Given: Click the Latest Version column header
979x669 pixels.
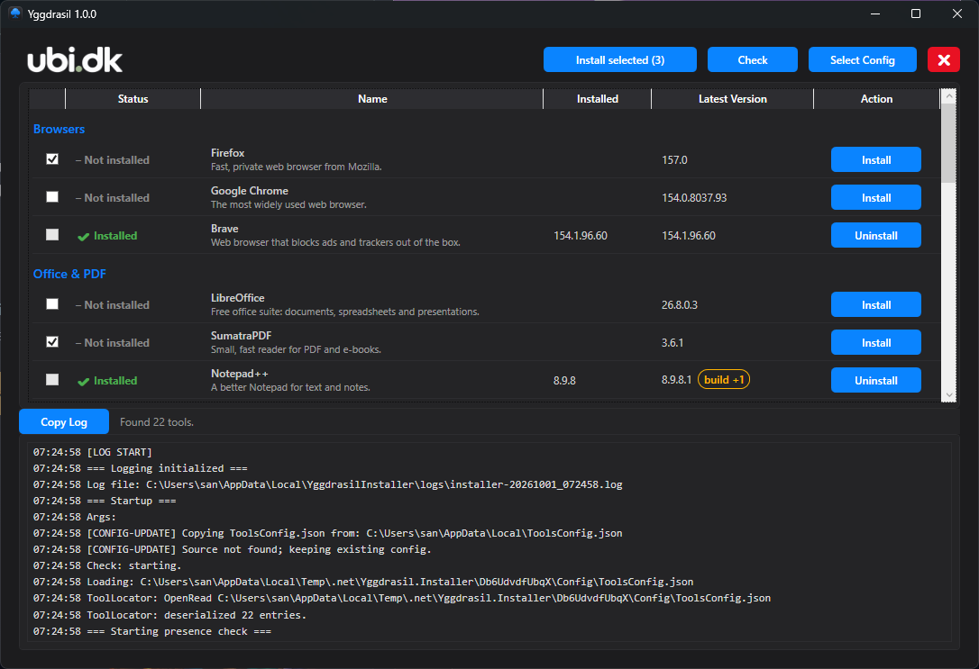Looking at the screenshot, I should 732,98.
